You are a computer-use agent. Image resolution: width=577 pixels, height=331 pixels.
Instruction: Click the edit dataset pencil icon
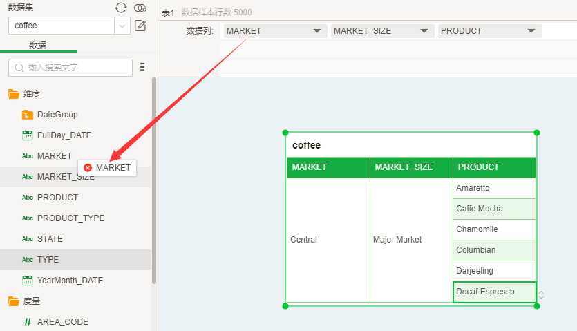coord(140,26)
